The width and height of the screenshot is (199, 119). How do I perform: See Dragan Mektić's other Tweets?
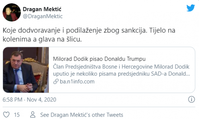[x=82, y=115]
